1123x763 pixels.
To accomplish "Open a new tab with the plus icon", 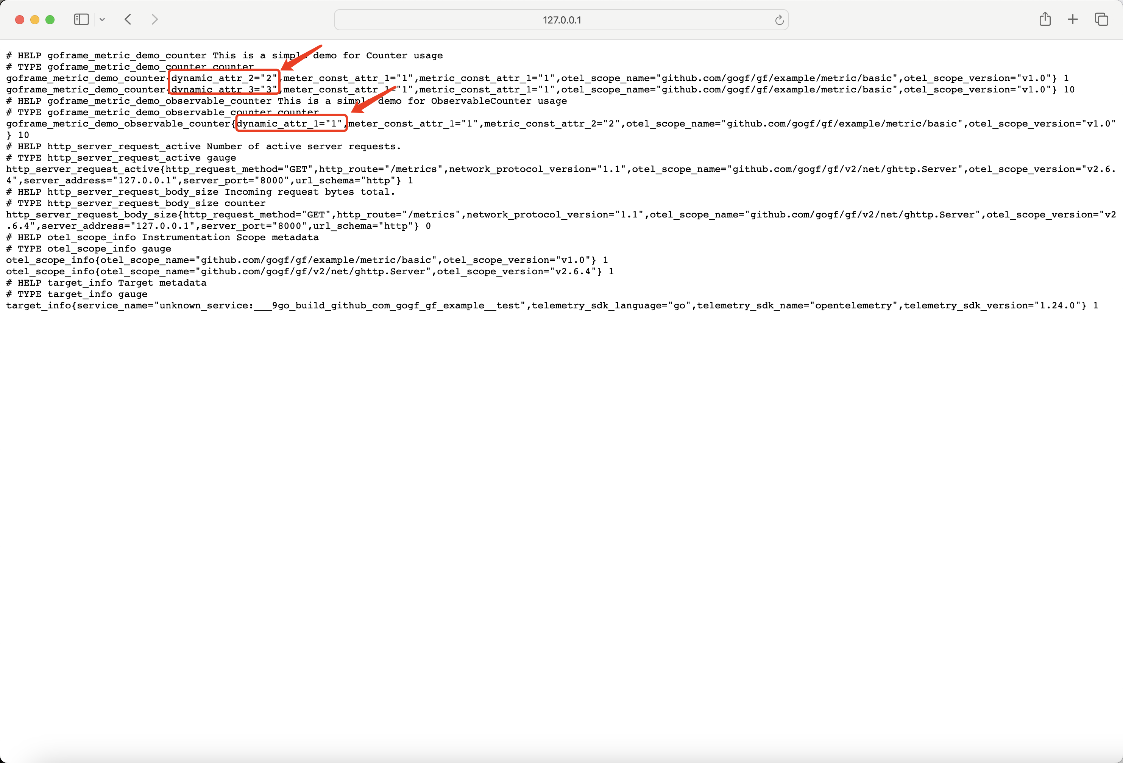I will (1073, 19).
